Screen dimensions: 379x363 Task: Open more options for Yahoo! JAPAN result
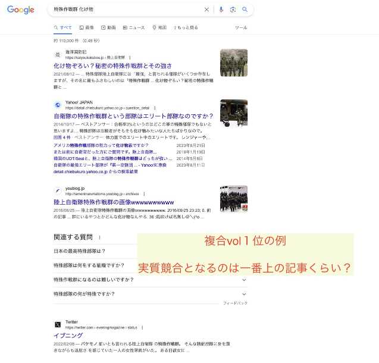155,108
